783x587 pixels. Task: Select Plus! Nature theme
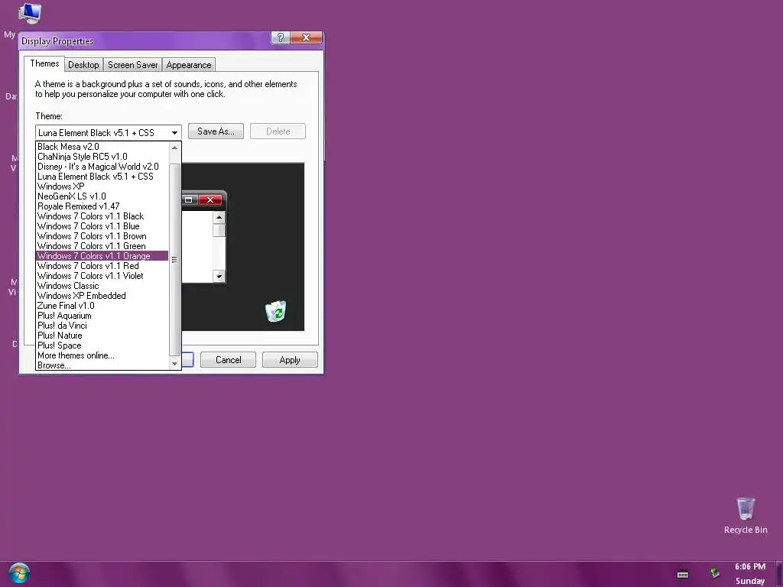click(102, 336)
